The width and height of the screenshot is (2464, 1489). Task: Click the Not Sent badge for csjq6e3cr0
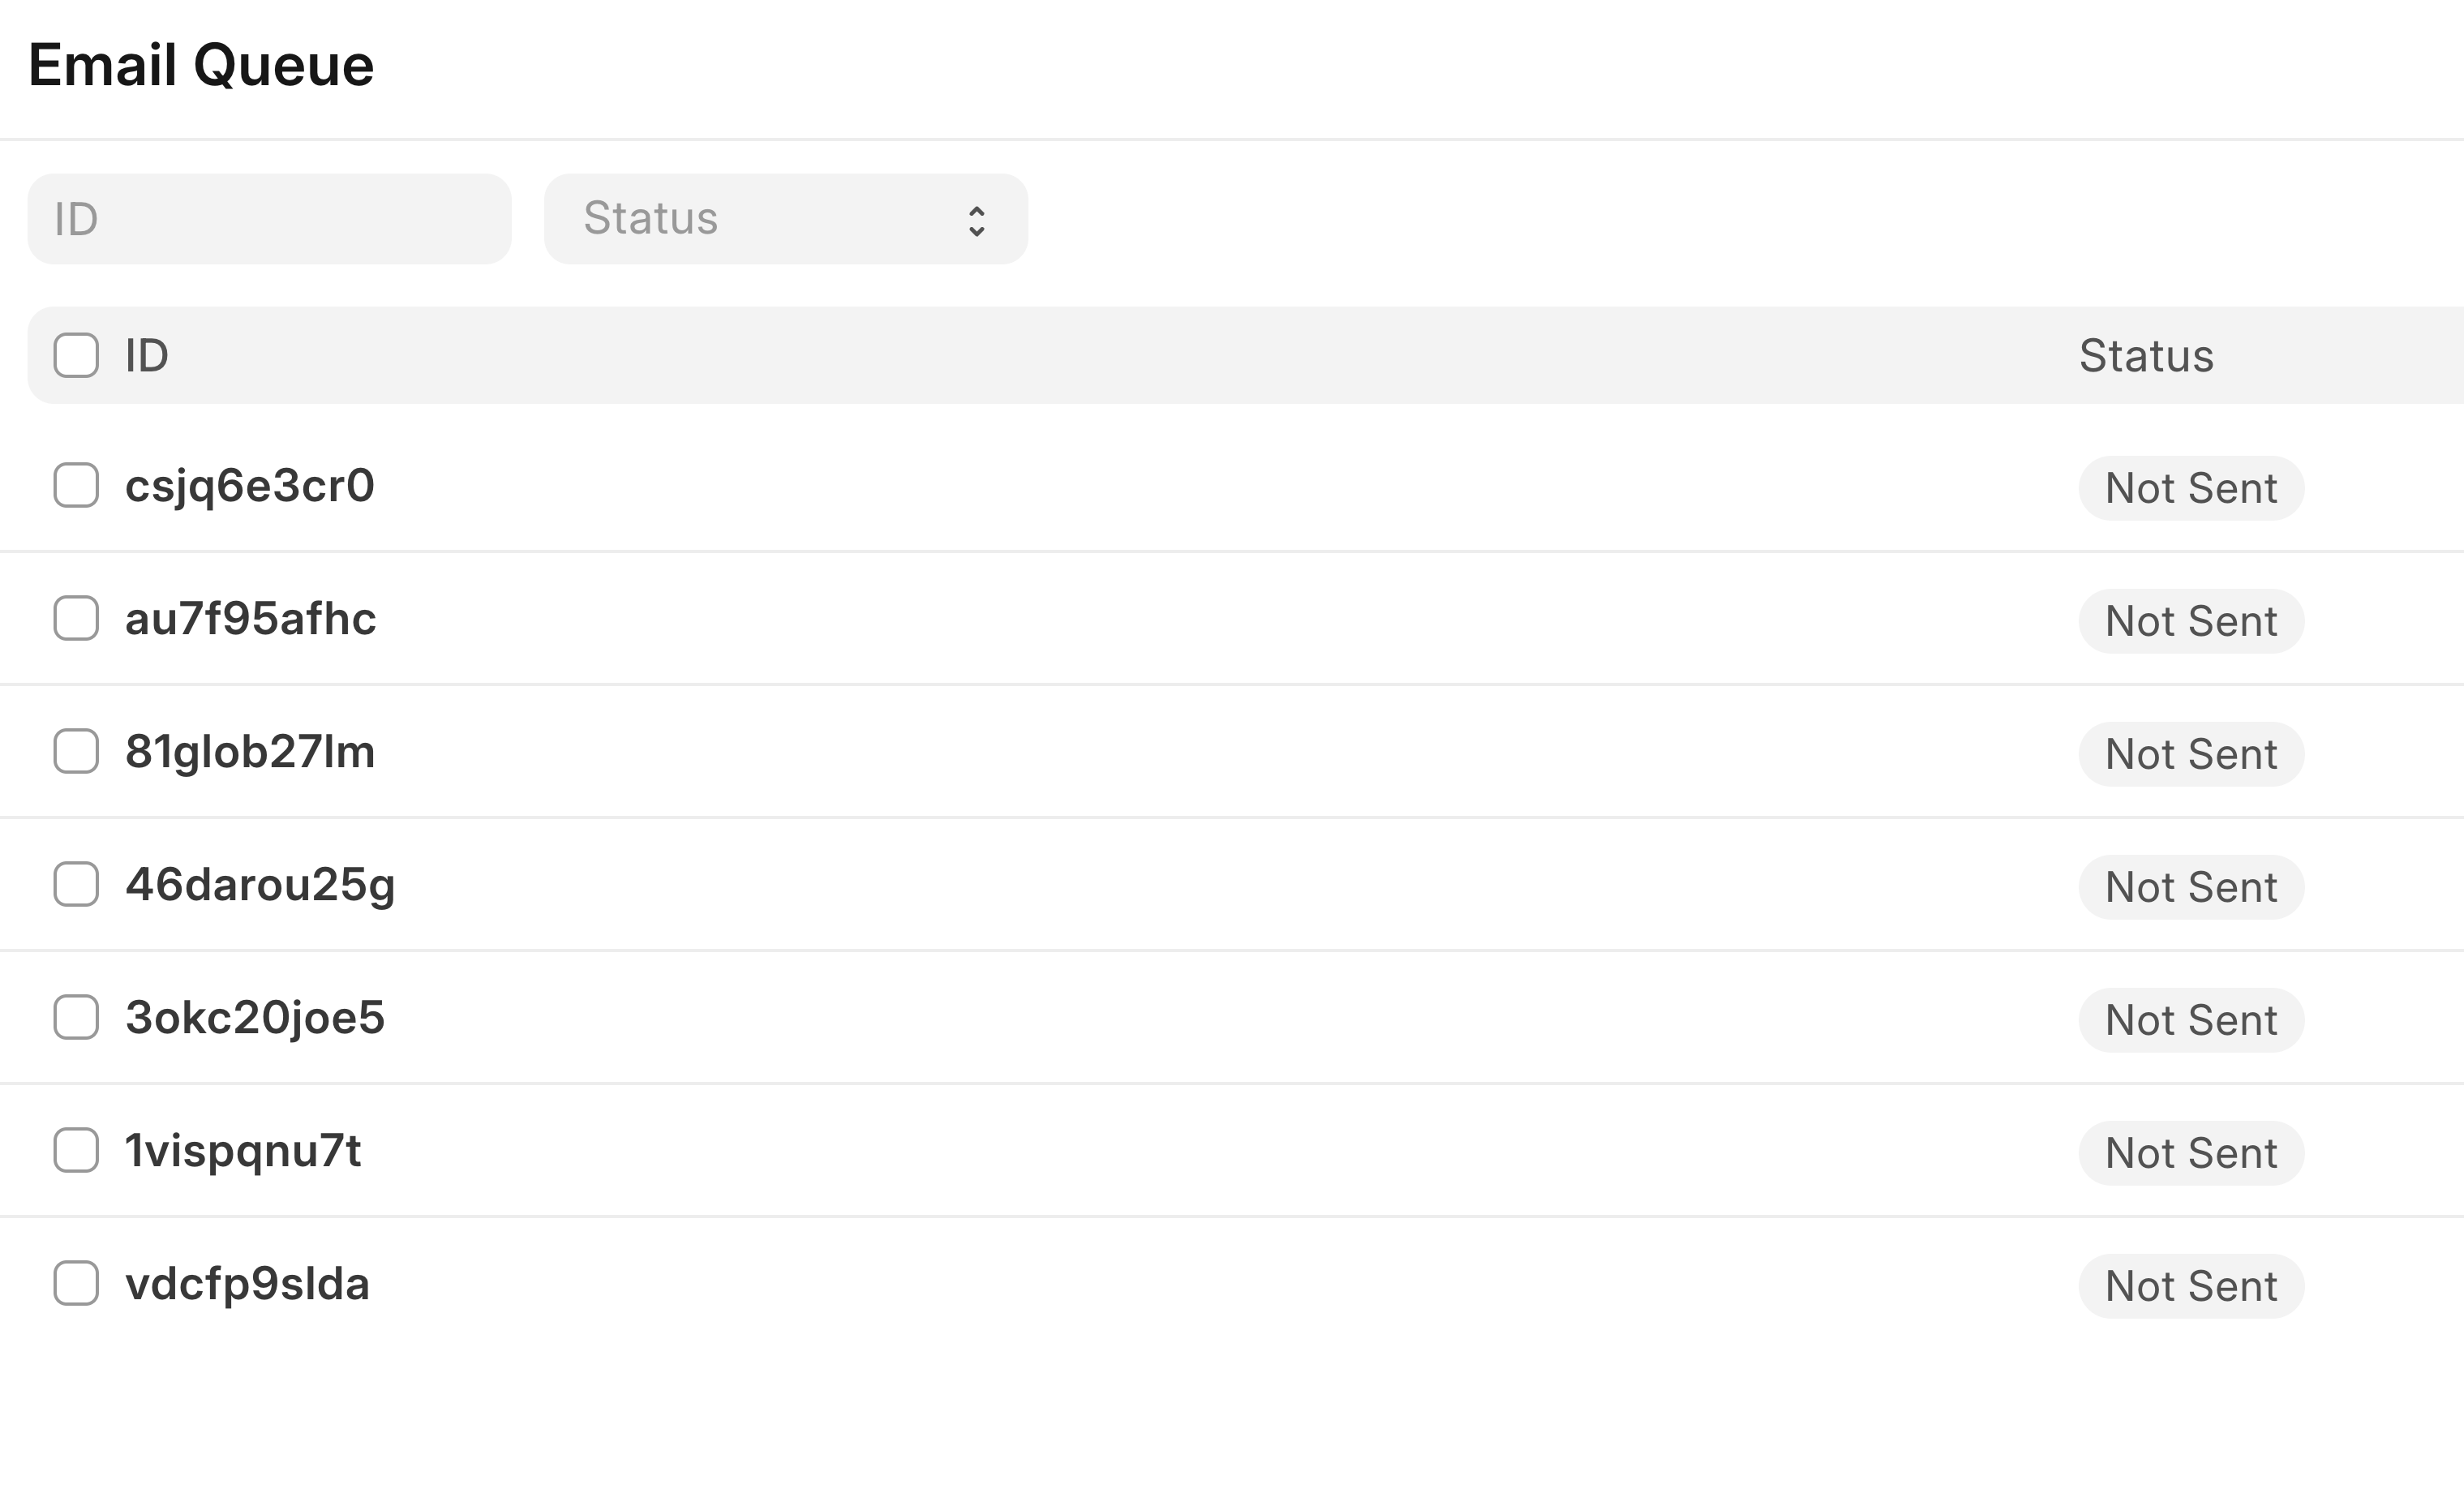2190,488
